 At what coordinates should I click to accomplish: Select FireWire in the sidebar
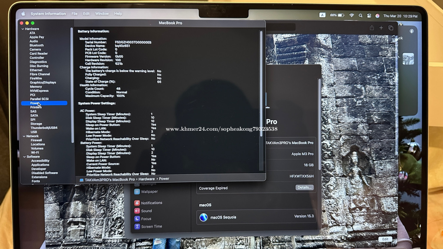point(36,78)
